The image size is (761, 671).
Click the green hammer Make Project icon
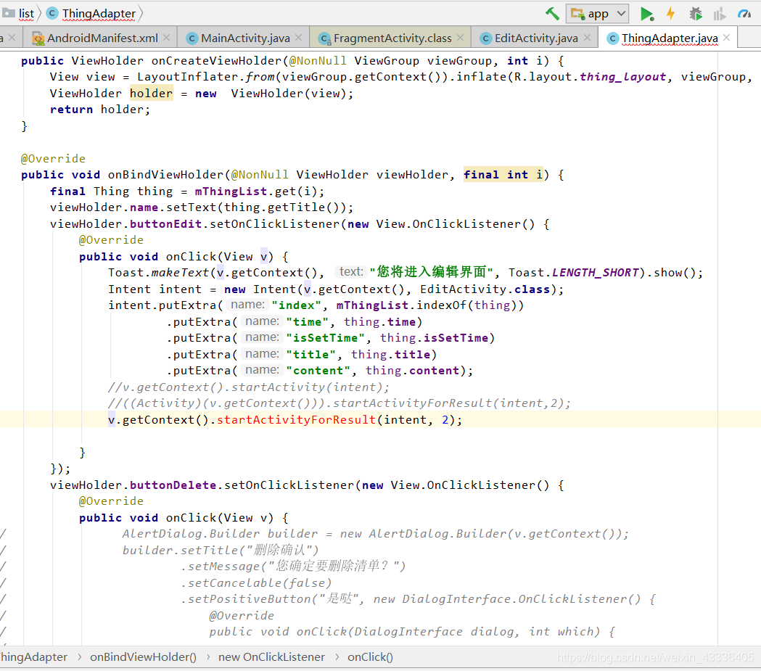click(x=552, y=14)
